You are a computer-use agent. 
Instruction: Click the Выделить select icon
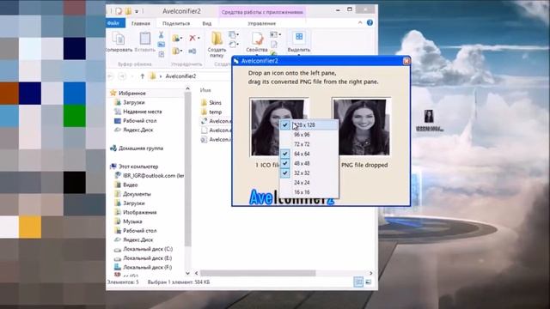[x=299, y=37]
